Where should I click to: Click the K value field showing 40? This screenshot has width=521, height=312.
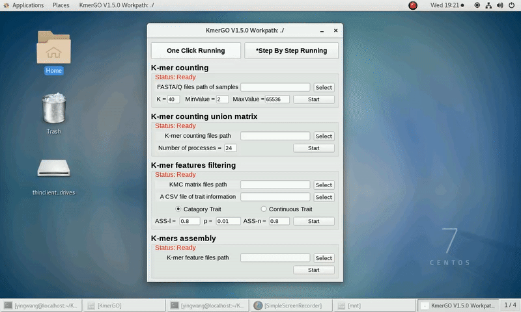(173, 99)
